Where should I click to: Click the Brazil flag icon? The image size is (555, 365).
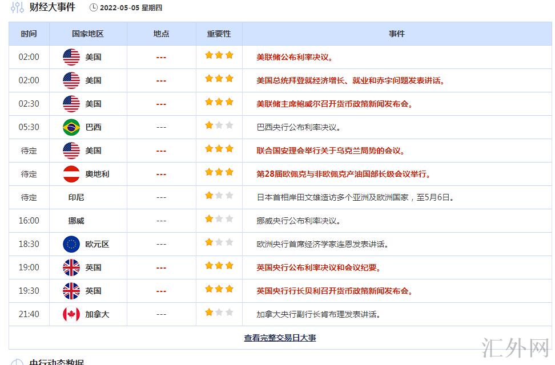pyautogui.click(x=71, y=127)
